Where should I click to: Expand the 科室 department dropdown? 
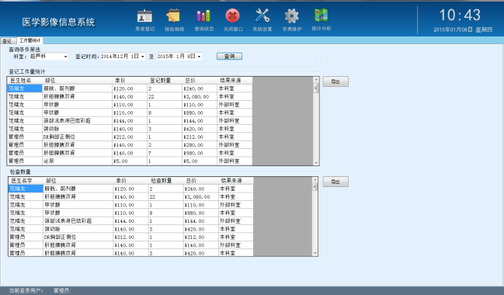[x=65, y=57]
